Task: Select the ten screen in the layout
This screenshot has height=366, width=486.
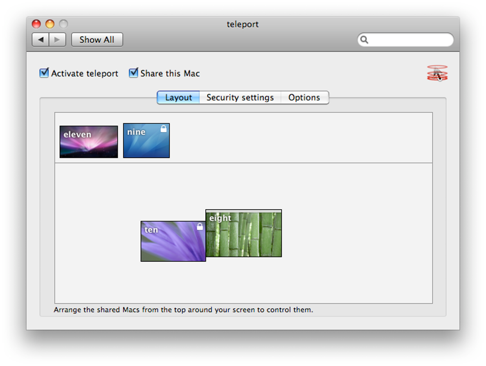Action: click(173, 241)
